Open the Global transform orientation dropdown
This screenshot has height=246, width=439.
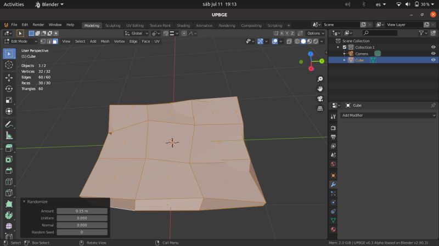(x=136, y=33)
